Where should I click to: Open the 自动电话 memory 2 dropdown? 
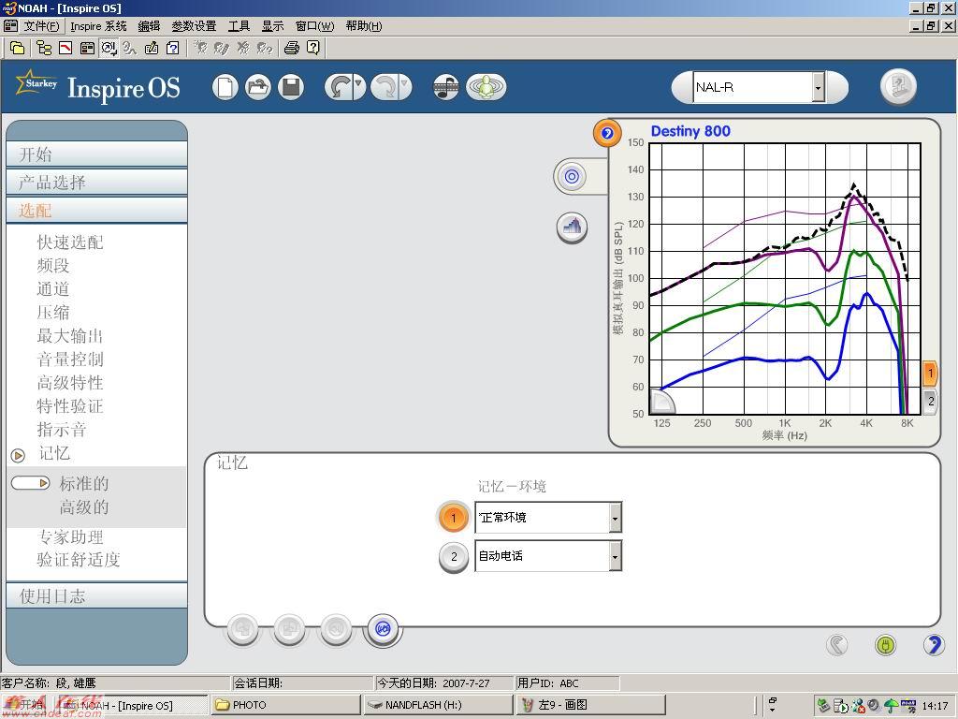615,556
